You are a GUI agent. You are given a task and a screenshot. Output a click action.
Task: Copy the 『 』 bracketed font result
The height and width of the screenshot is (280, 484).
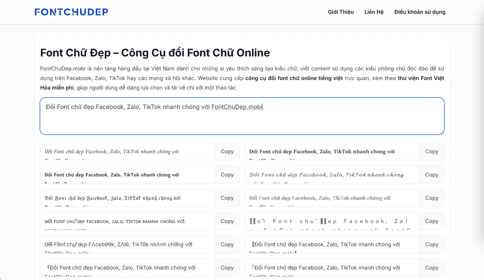(227, 268)
